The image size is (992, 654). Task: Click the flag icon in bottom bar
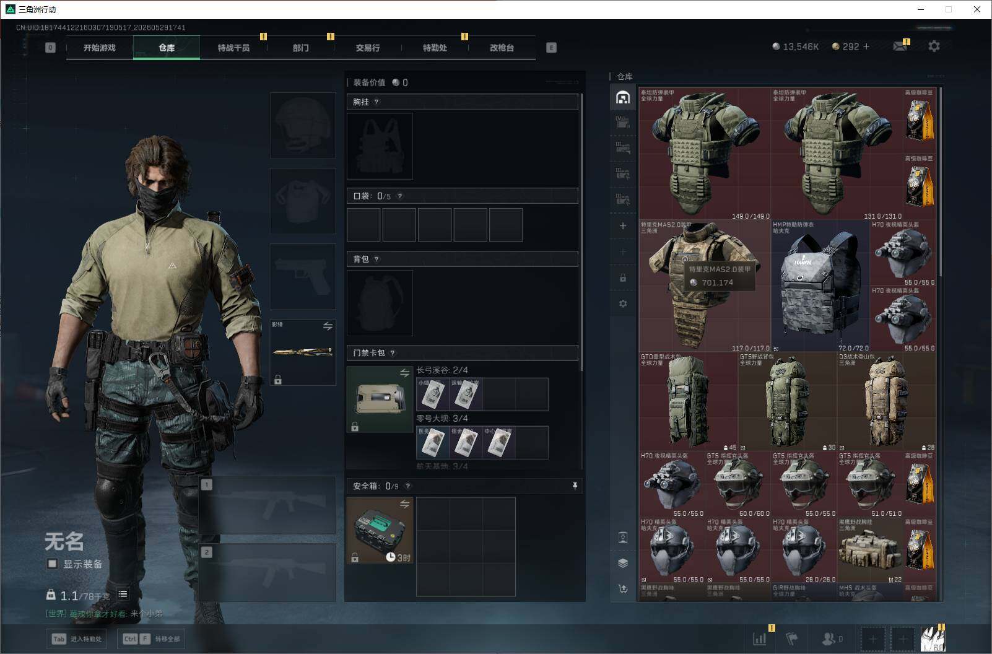791,639
